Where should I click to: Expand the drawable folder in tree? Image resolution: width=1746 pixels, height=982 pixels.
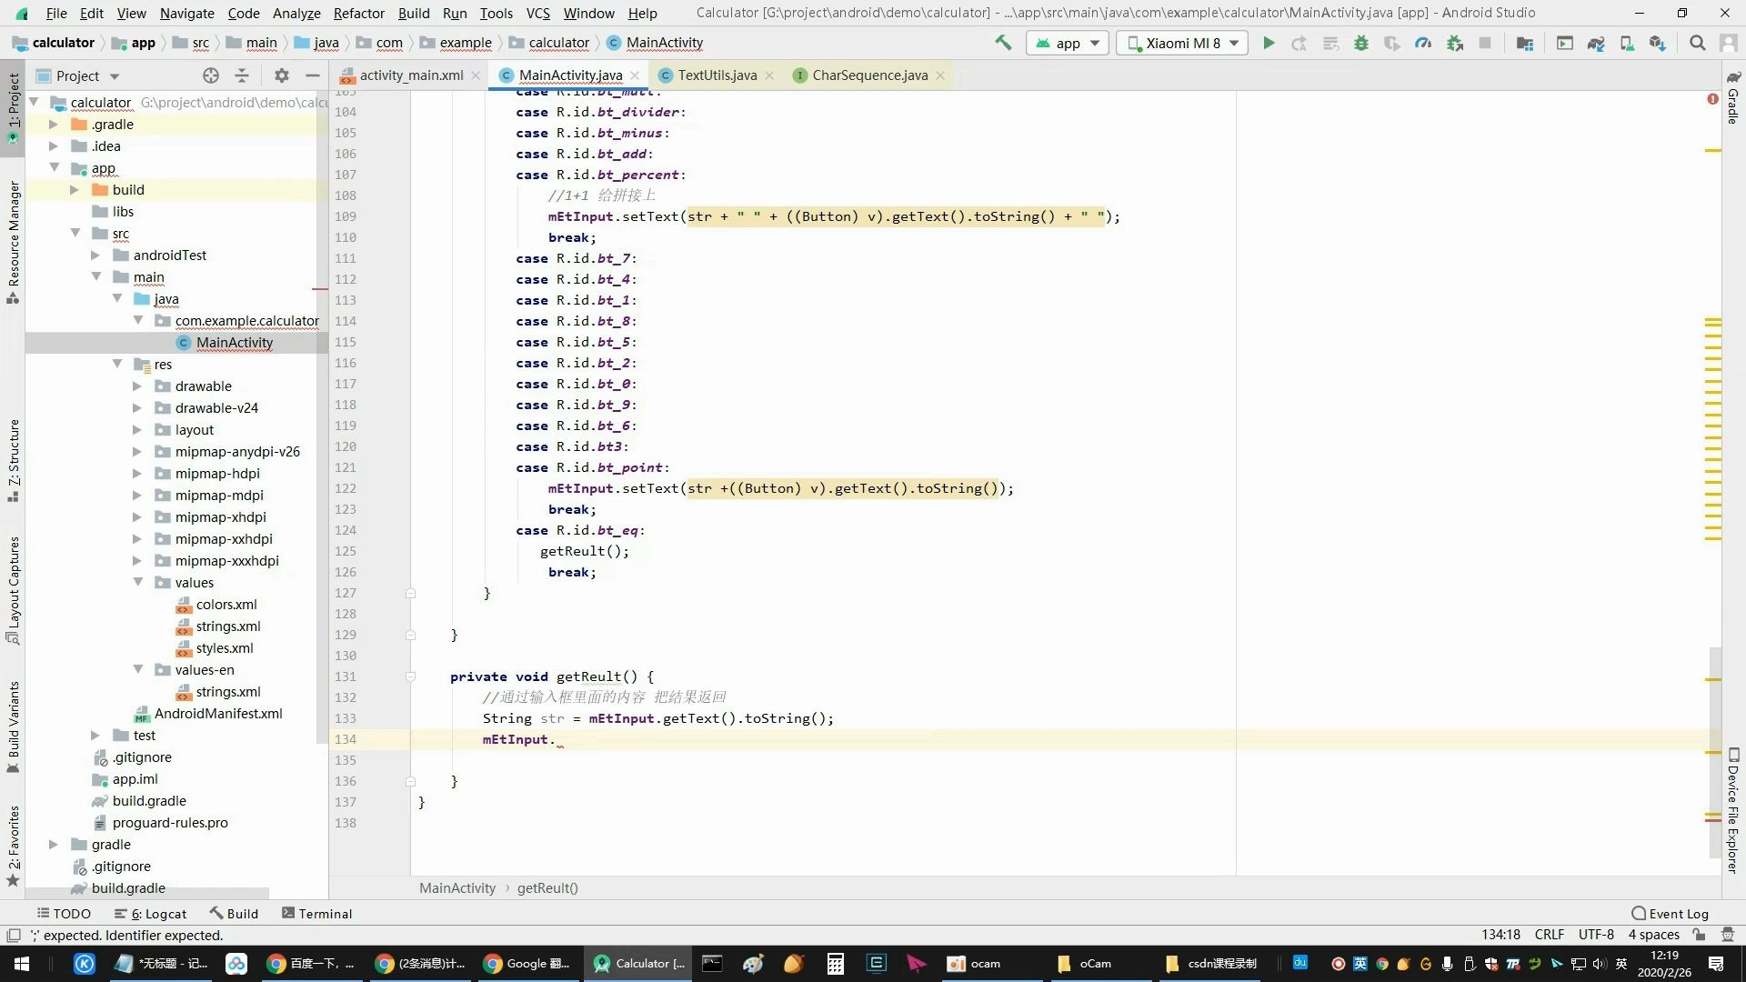[137, 386]
